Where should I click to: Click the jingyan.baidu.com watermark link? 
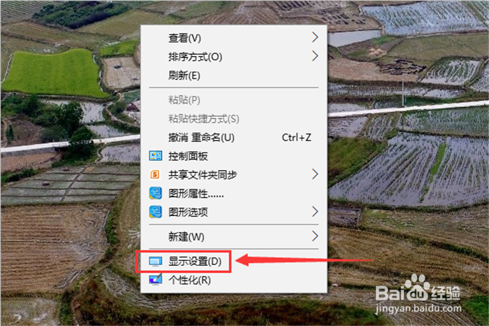coord(418,309)
